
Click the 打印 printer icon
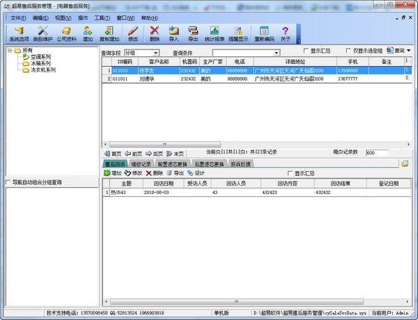pos(193,33)
